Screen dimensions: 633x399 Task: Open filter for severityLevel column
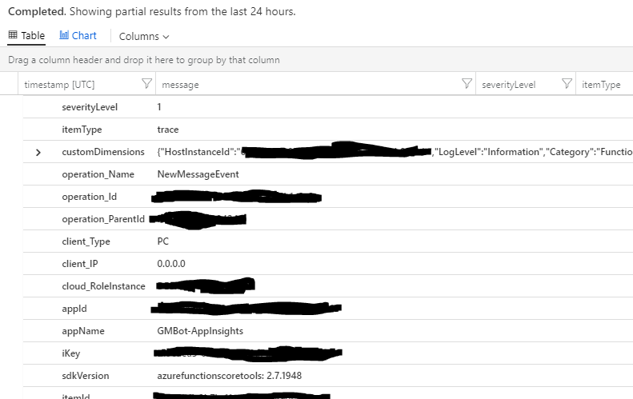click(x=567, y=83)
